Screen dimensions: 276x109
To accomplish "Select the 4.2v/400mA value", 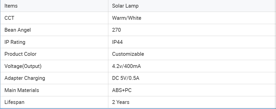I will [126, 66].
